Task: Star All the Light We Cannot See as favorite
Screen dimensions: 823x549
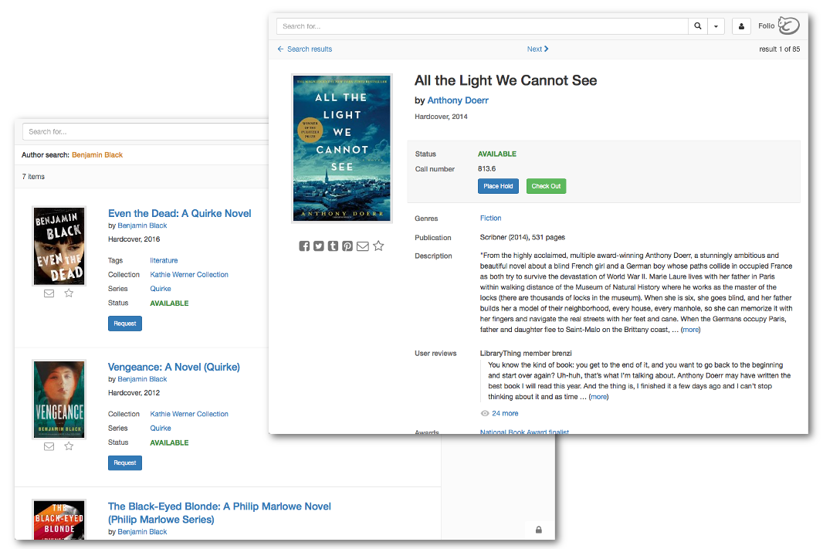Action: (x=378, y=246)
